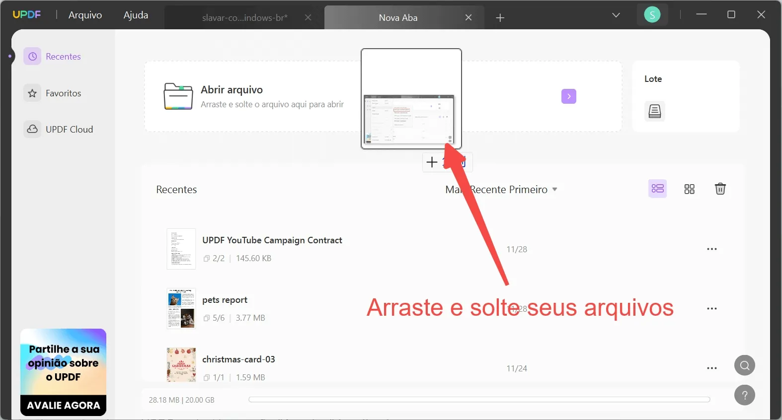Open UPDF YouTube Campaign Contract thumbnail
Screen dimensions: 782x420
pyautogui.click(x=181, y=249)
